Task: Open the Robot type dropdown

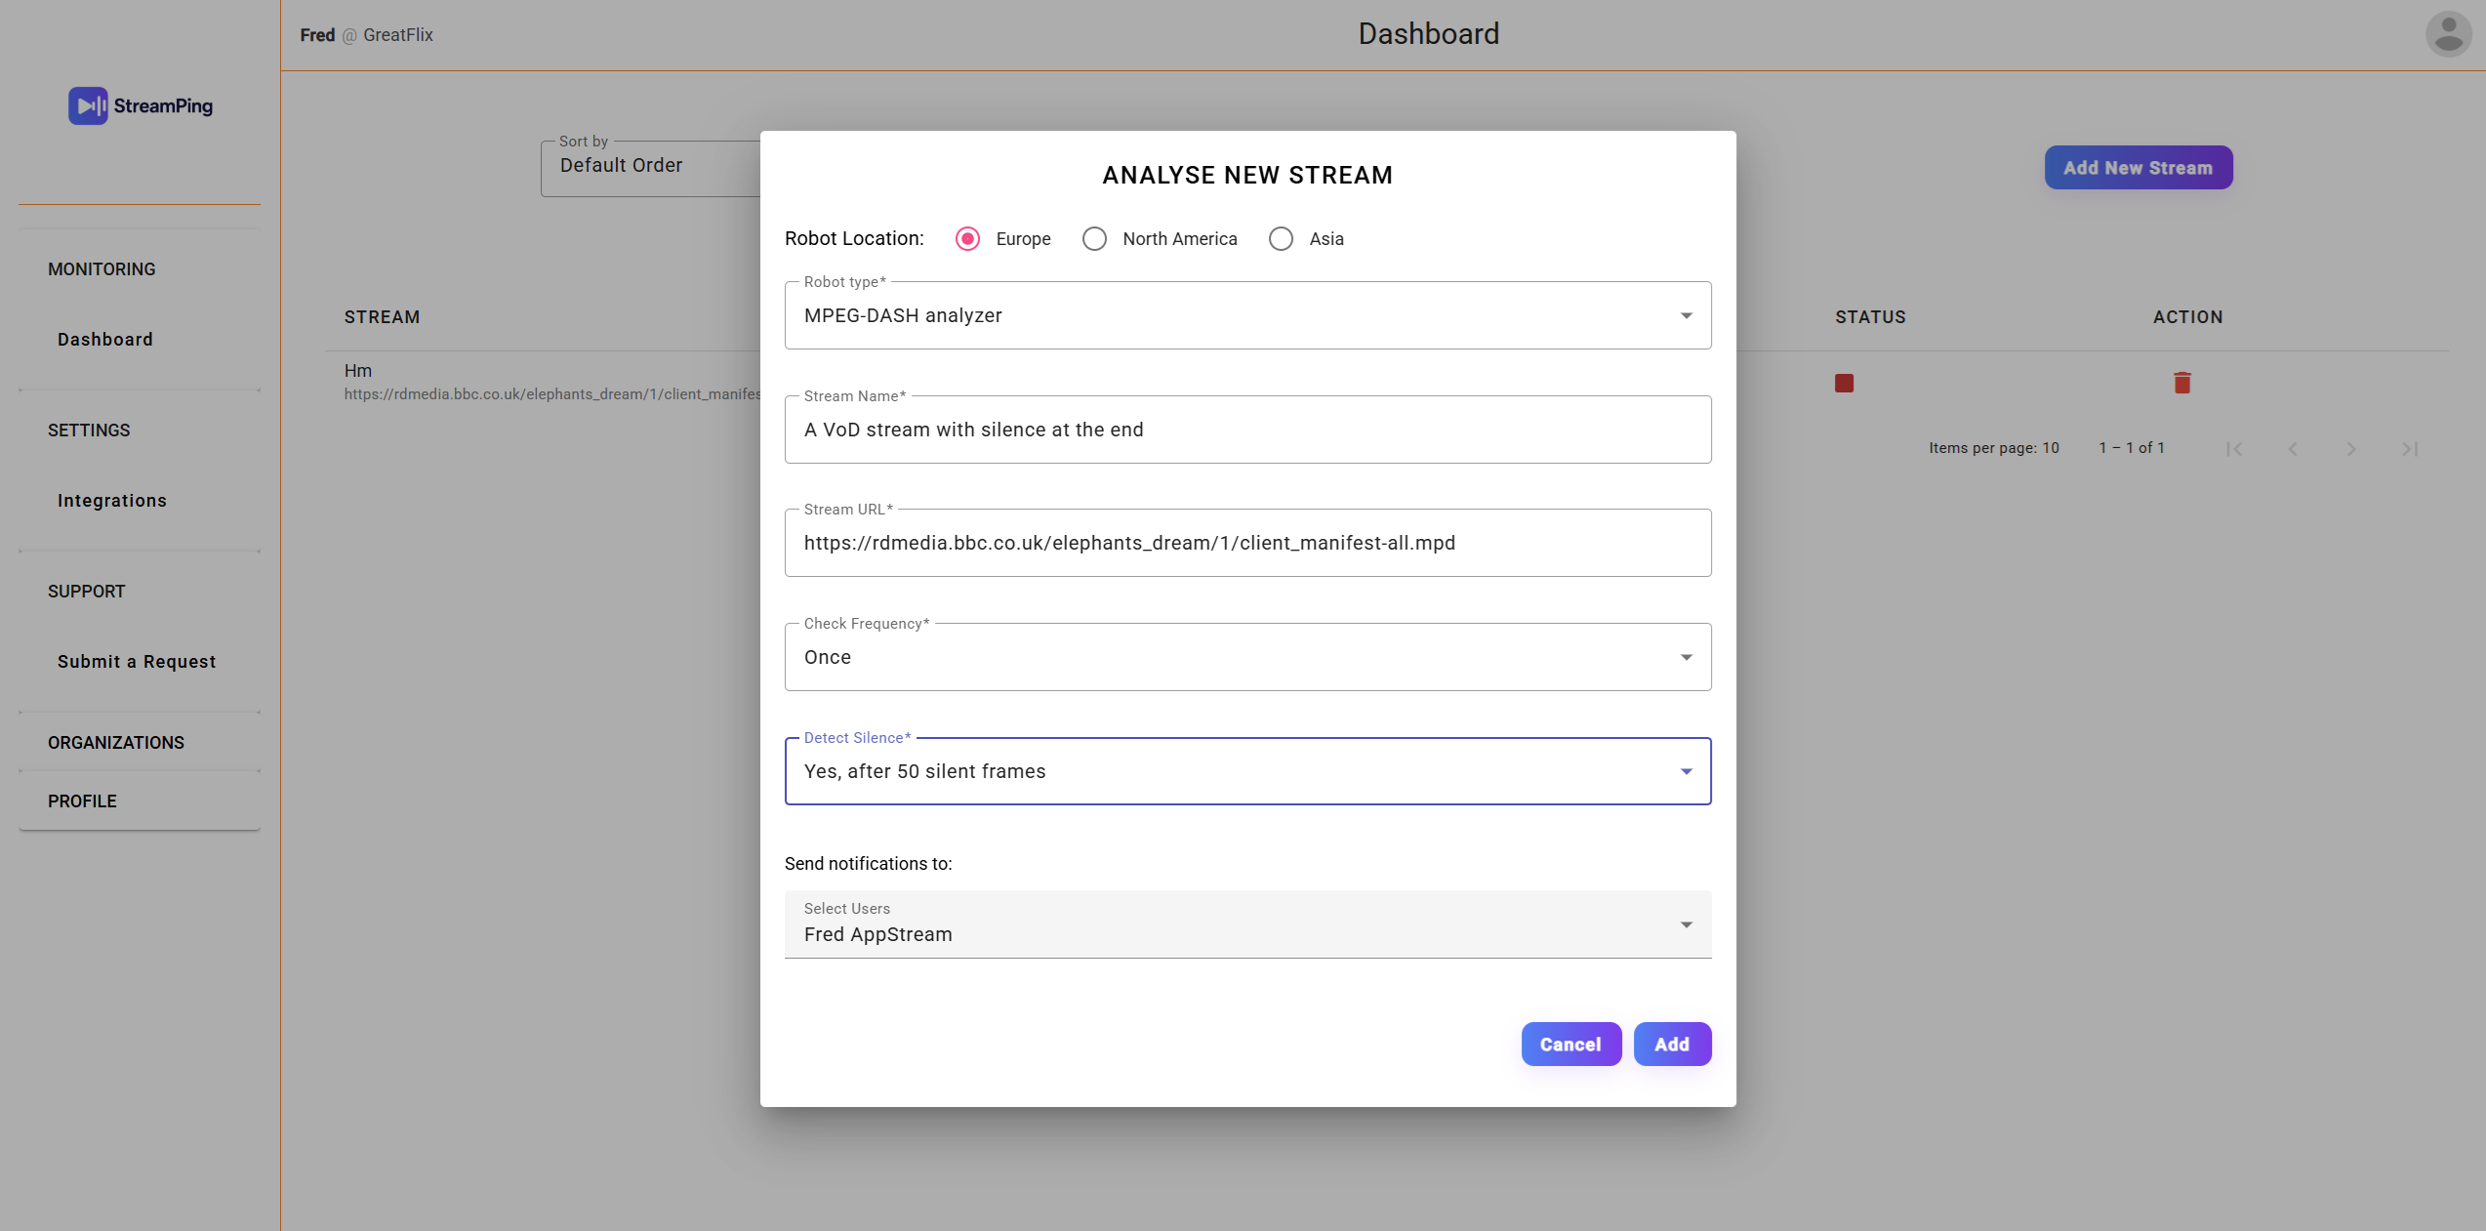Action: 1247,315
